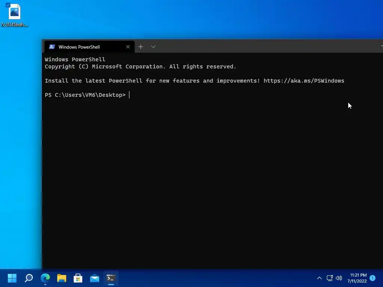Click the https://aka.ms/PSWindows link

point(304,81)
